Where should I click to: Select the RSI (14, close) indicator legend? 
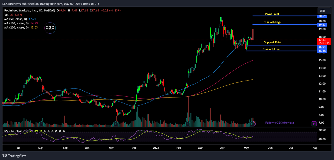pos(14,131)
